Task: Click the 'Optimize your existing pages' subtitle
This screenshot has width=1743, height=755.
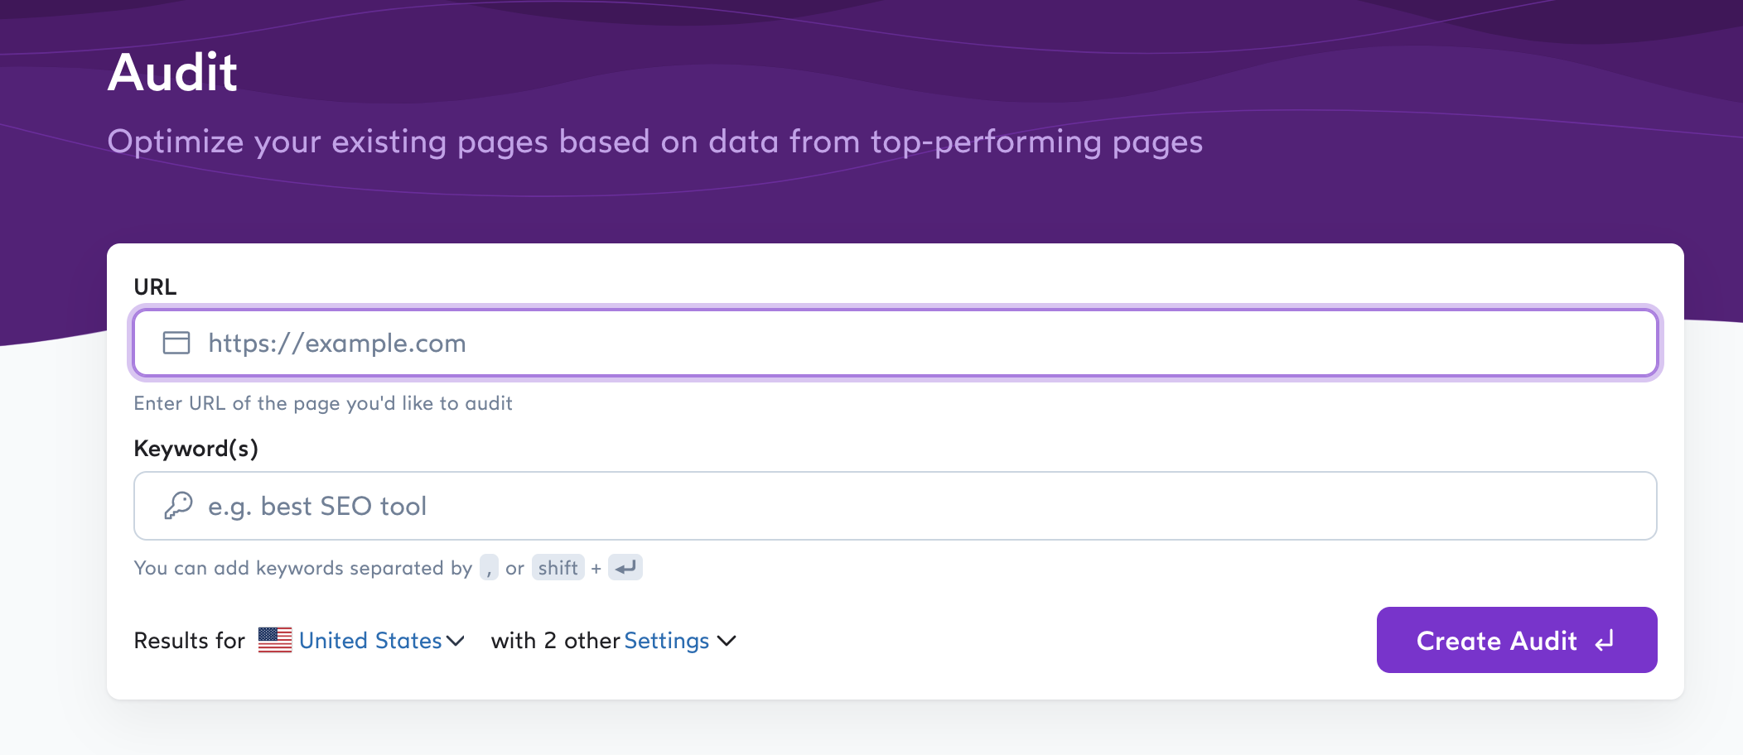Action: point(654,142)
